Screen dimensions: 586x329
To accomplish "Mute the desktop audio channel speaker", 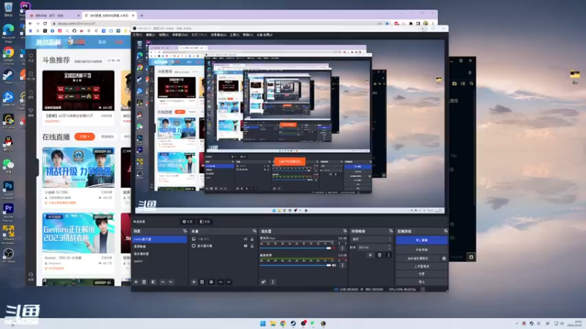I will 334,265.
